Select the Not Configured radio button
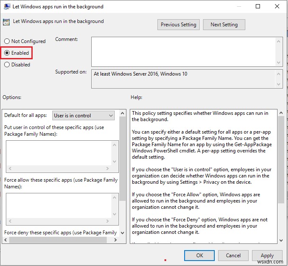The height and width of the screenshot is (266, 288). coord(25,41)
